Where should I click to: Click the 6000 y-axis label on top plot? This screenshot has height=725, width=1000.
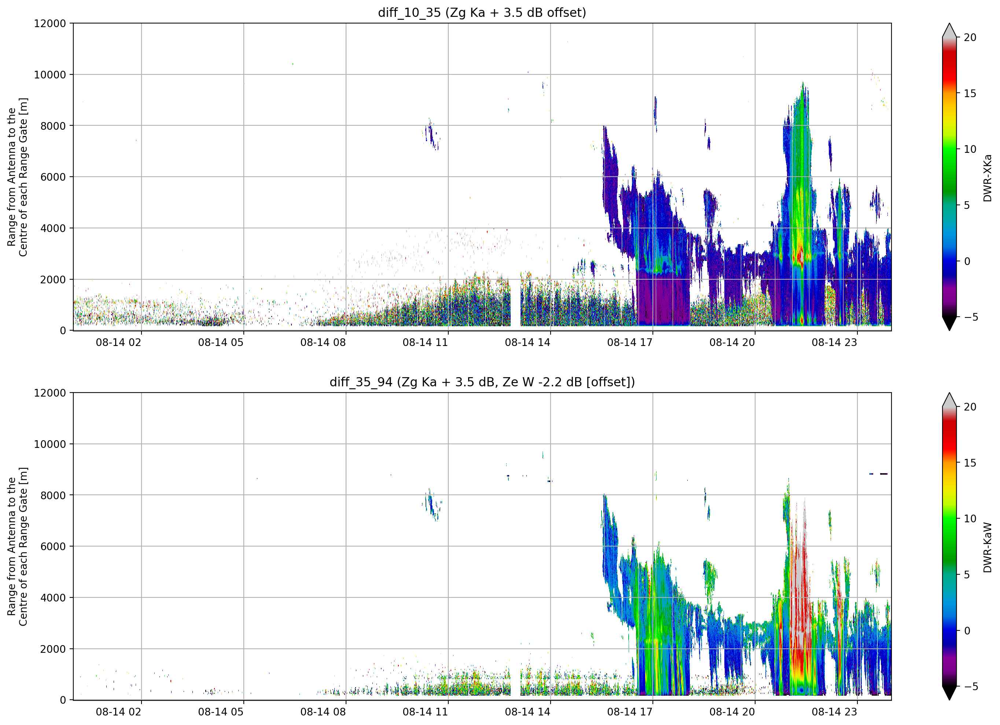click(x=53, y=177)
